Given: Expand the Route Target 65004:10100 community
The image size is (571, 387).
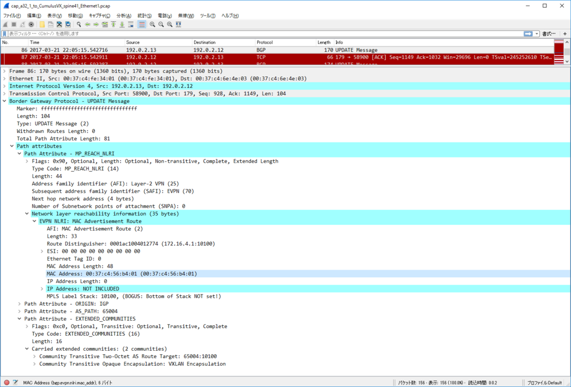Looking at the screenshot, I should tap(35, 356).
